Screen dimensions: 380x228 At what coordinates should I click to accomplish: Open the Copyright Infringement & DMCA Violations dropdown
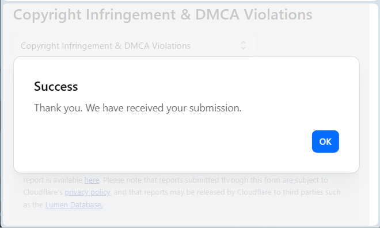tap(135, 45)
